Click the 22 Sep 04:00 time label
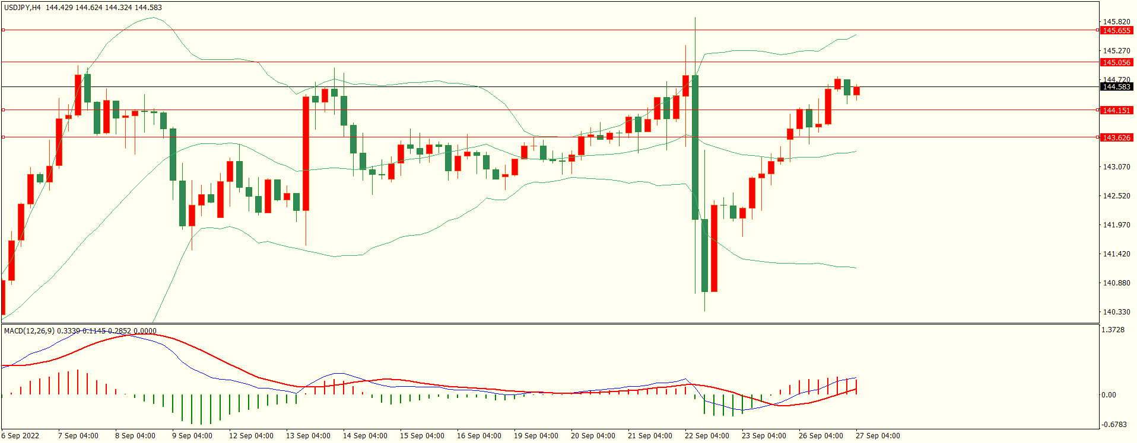The width and height of the screenshot is (1137, 443). point(707,436)
